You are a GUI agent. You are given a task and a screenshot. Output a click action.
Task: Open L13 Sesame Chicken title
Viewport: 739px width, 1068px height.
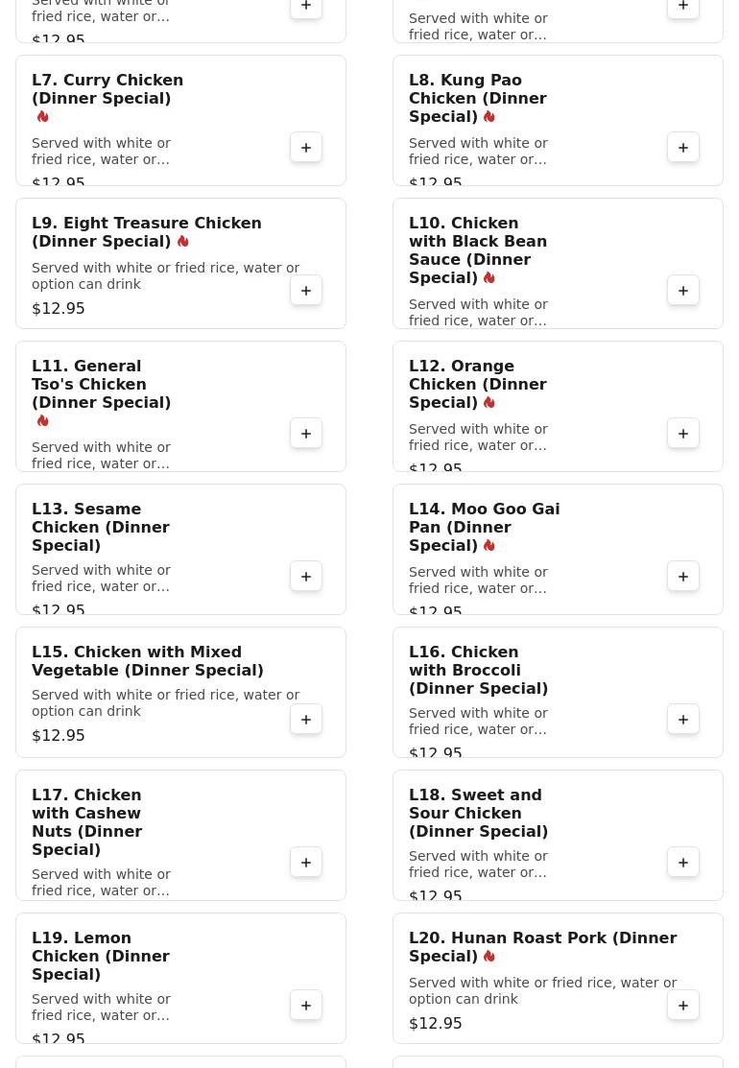click(101, 527)
